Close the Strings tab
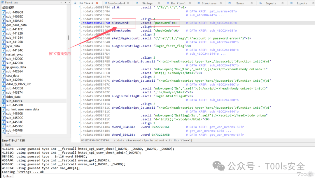 click(x=159, y=3)
